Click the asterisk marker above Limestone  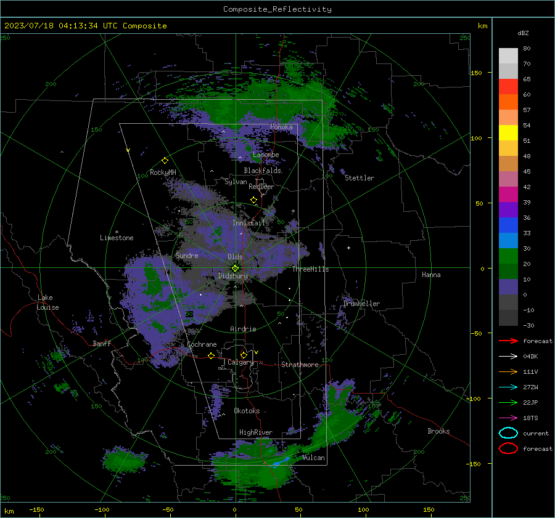pyautogui.click(x=117, y=232)
